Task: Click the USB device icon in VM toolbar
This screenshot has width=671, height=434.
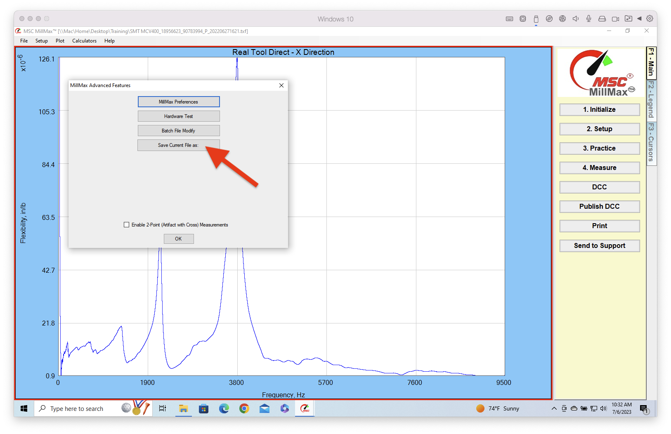Action: tap(536, 19)
